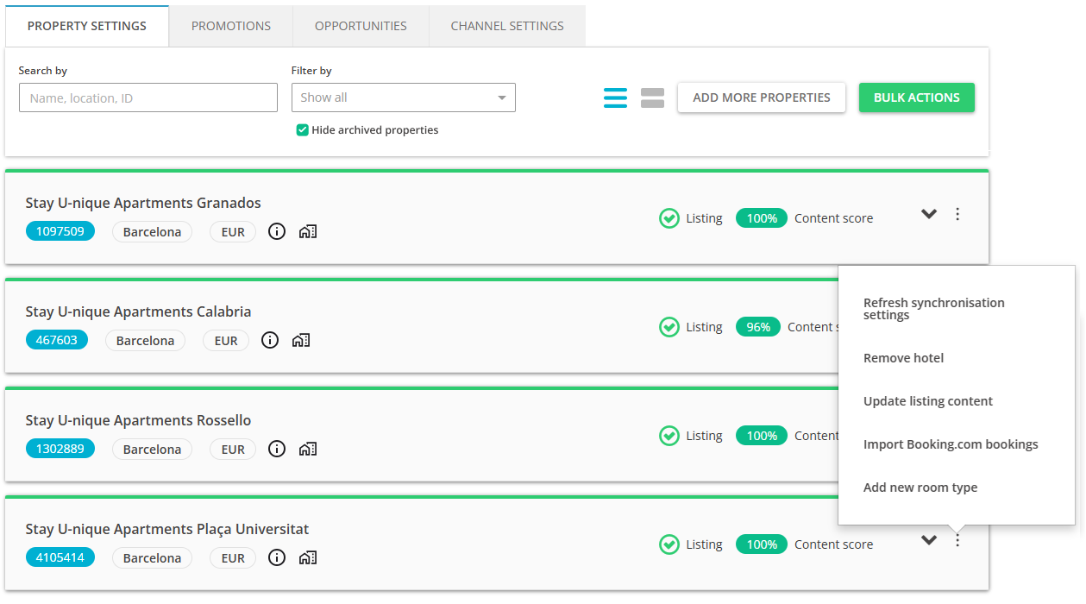Click Barcelona tag on Granados property
1086x604 pixels.
pos(152,232)
